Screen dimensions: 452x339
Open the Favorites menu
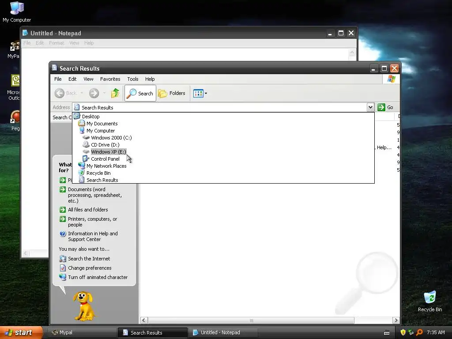click(110, 79)
